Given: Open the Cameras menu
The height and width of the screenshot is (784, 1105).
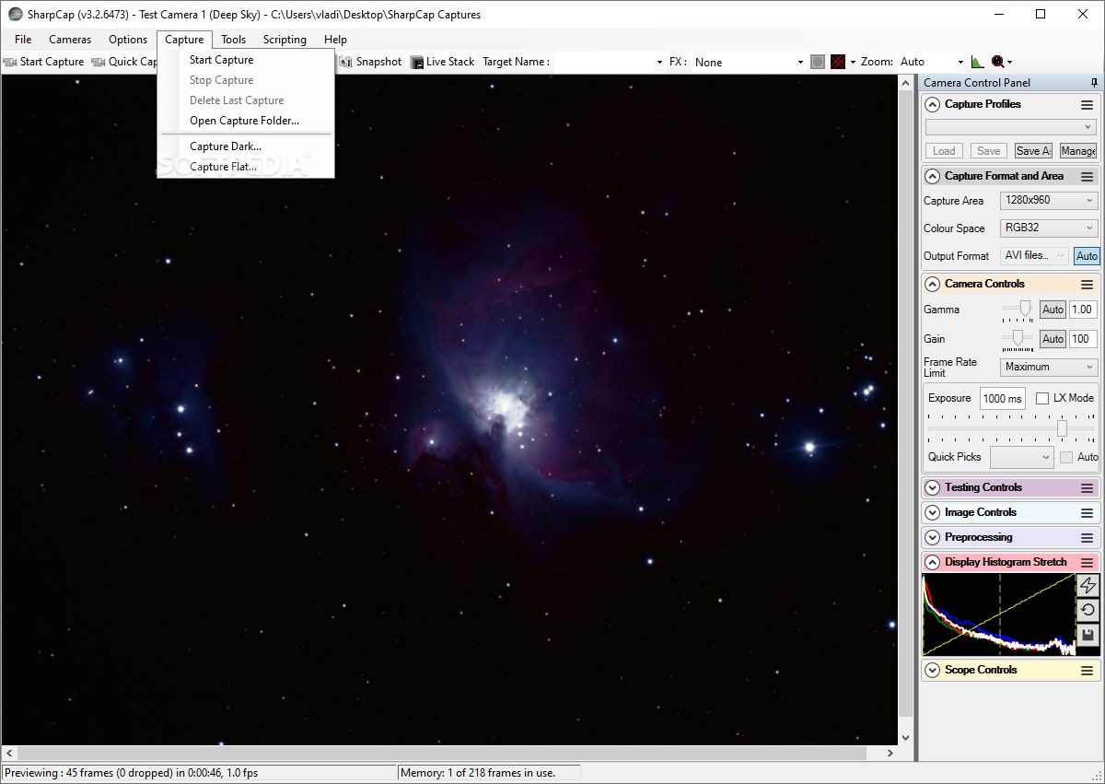Looking at the screenshot, I should click(70, 40).
